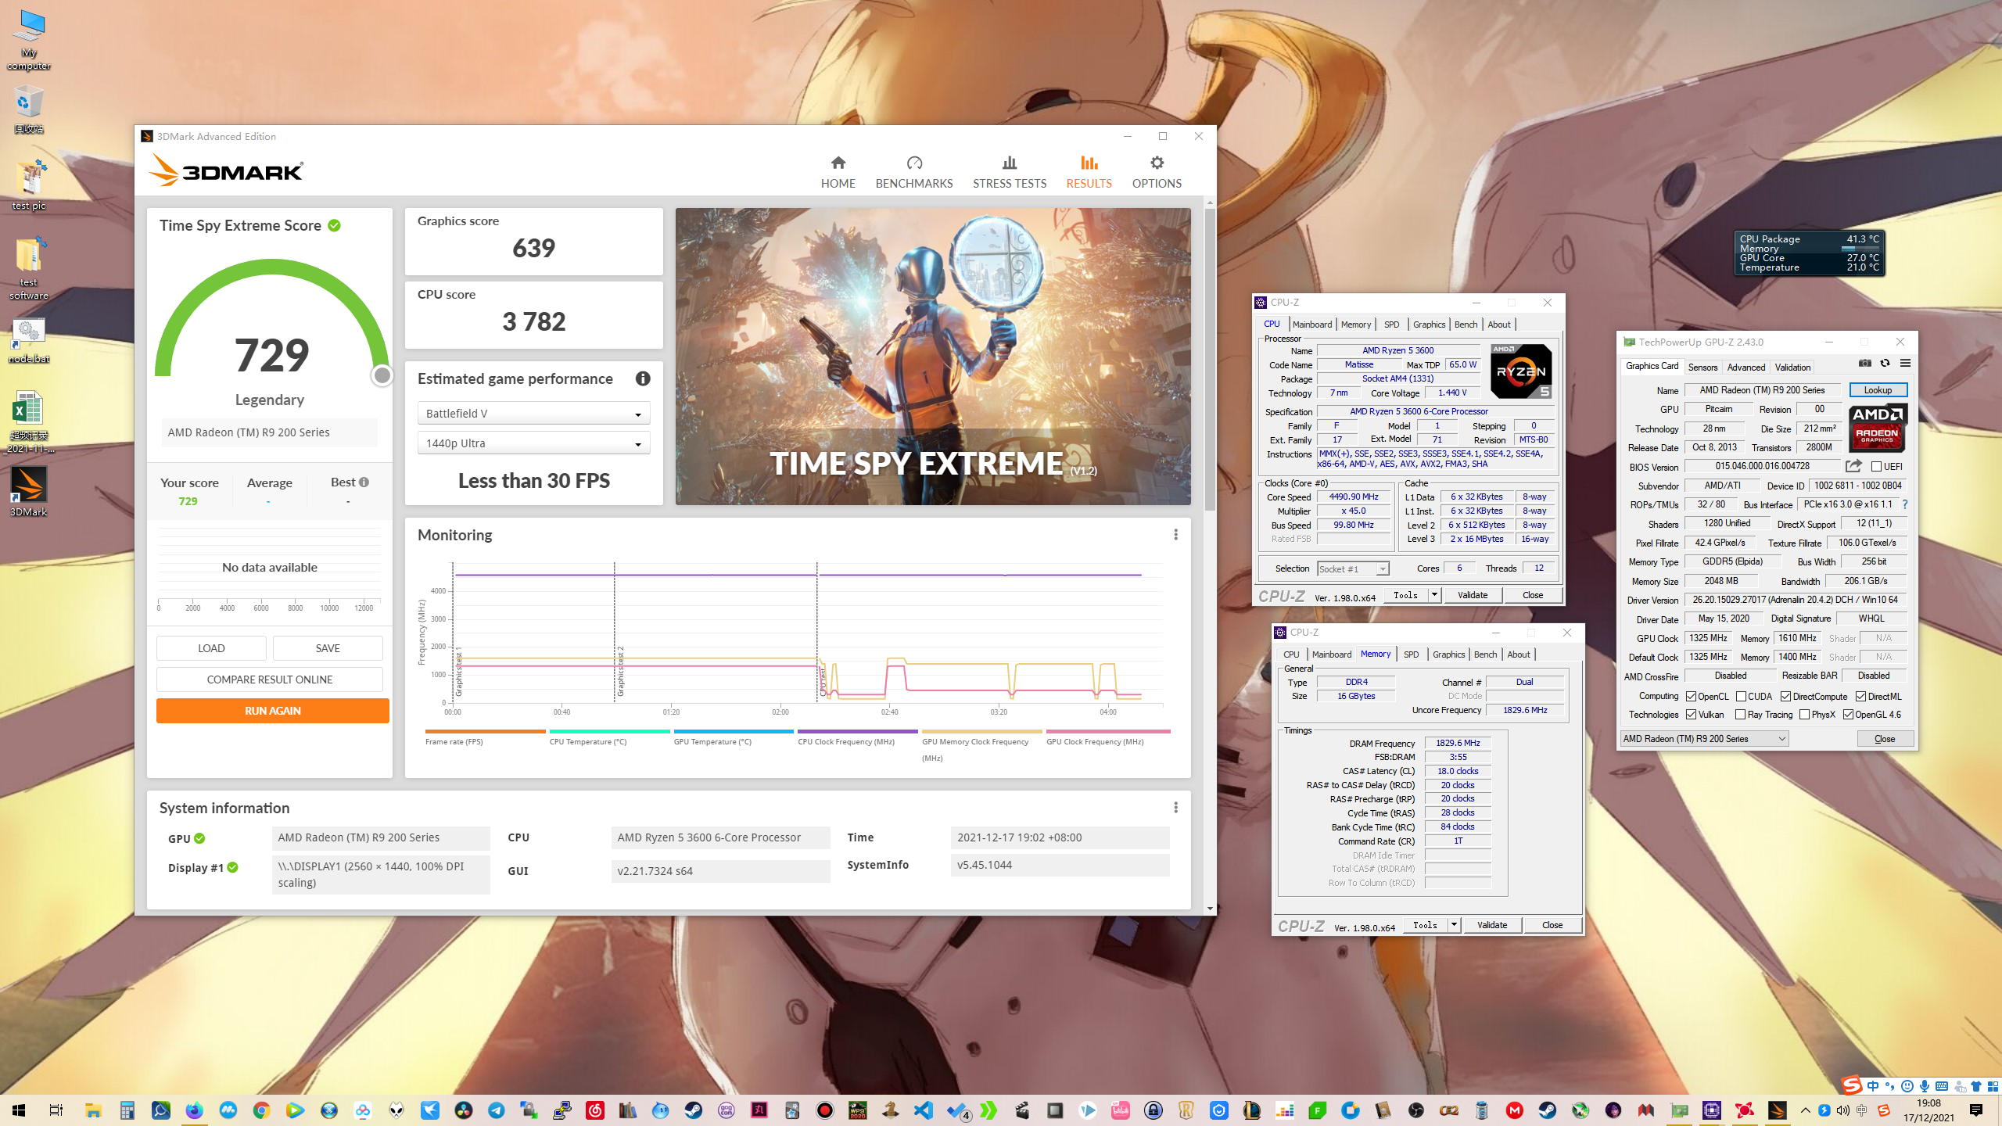Open the OPTIONS gear in 3DMark

(x=1157, y=172)
